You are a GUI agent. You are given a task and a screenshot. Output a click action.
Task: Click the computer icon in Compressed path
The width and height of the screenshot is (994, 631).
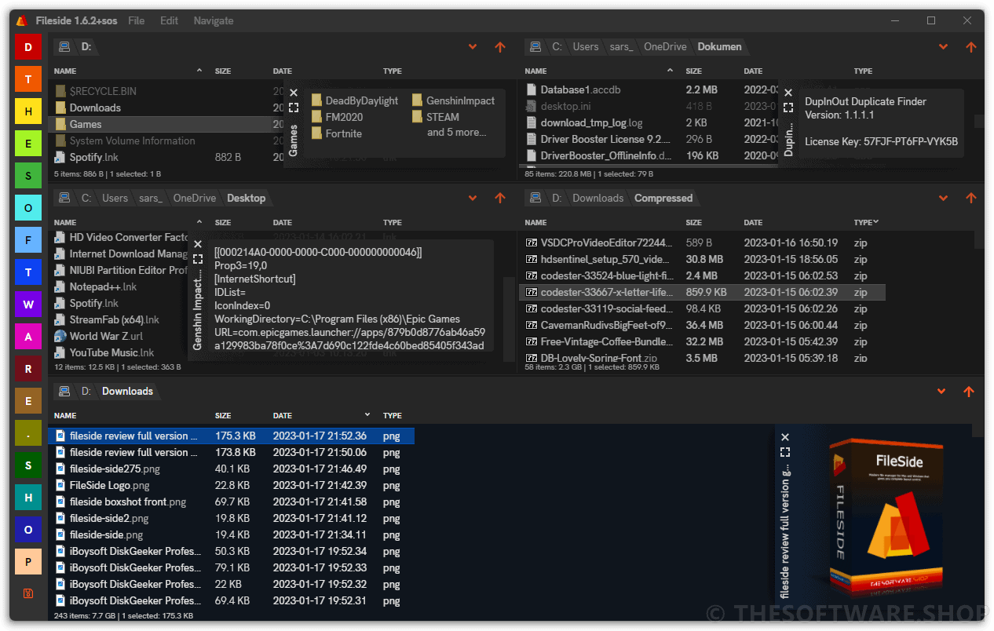(535, 199)
